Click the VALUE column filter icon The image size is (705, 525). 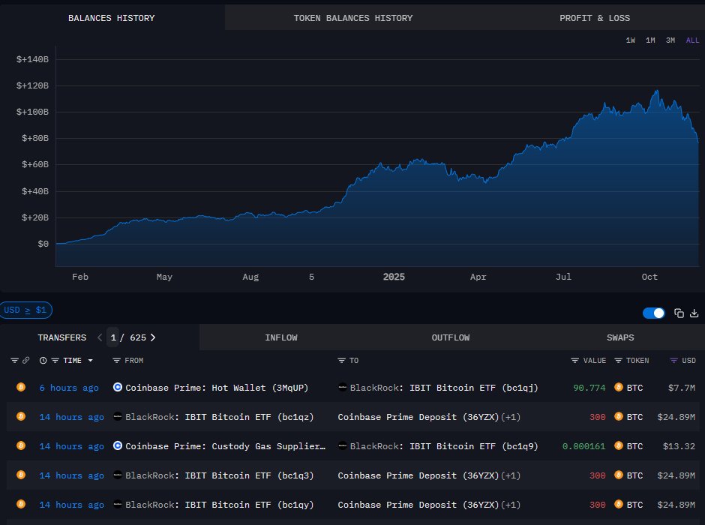574,361
